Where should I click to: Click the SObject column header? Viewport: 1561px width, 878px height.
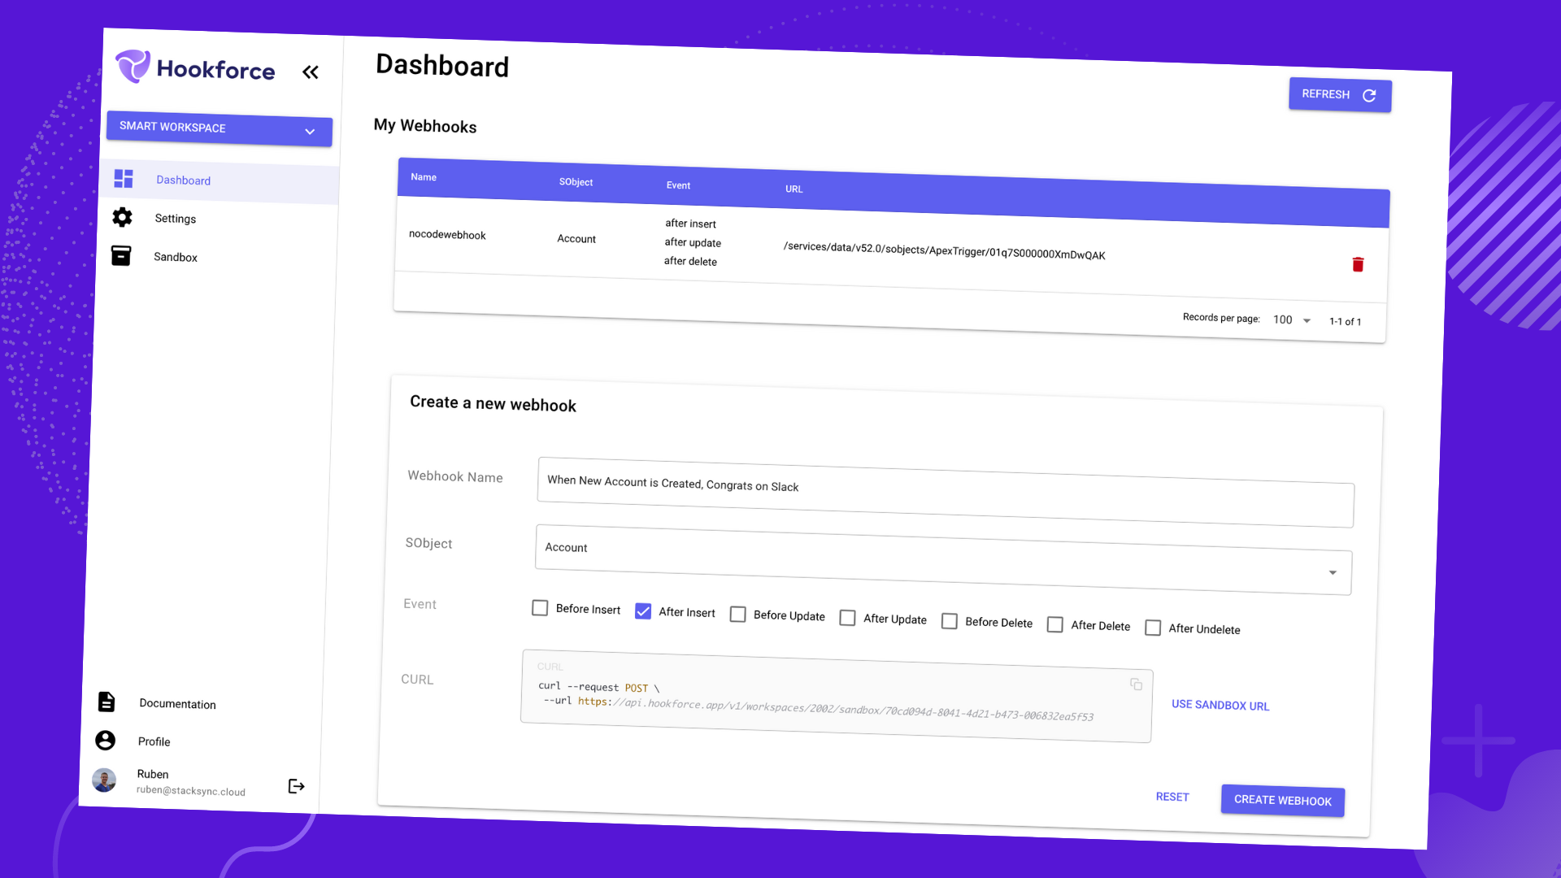pos(576,182)
